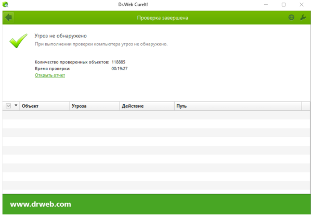This screenshot has width=312, height=215.
Task: Open the wrench settings menu
Action: pyautogui.click(x=303, y=18)
